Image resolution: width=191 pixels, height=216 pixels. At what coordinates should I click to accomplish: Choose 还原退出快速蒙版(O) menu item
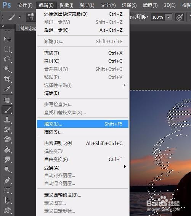click(x=83, y=14)
